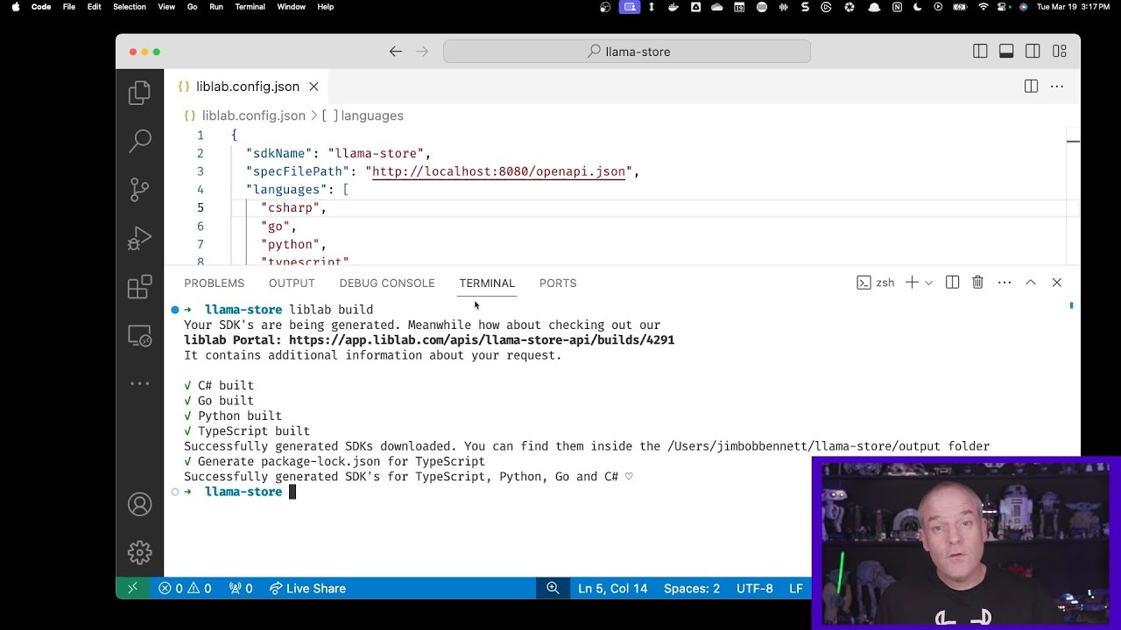This screenshot has width=1121, height=630.
Task: Open the Selection menu
Action: point(130,7)
